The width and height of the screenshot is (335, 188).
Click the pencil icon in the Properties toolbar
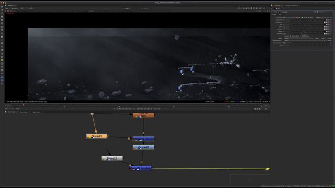279,8
